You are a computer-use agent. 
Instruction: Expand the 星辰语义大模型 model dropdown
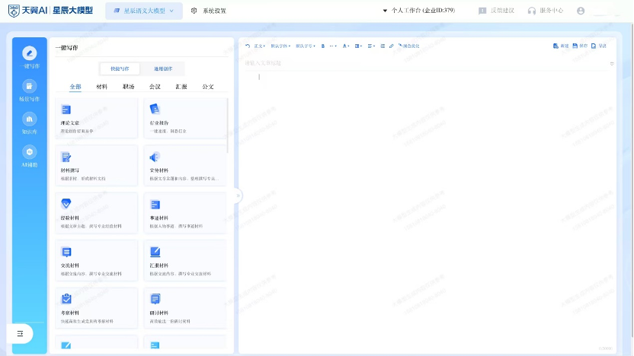click(144, 11)
